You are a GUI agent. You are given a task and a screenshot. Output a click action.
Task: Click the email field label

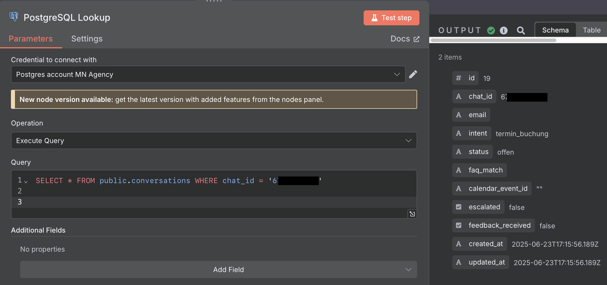(477, 115)
